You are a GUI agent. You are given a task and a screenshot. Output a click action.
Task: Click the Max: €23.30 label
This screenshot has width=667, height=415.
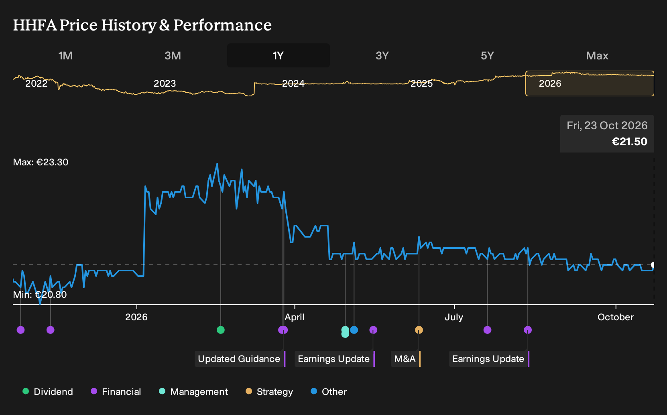(41, 162)
